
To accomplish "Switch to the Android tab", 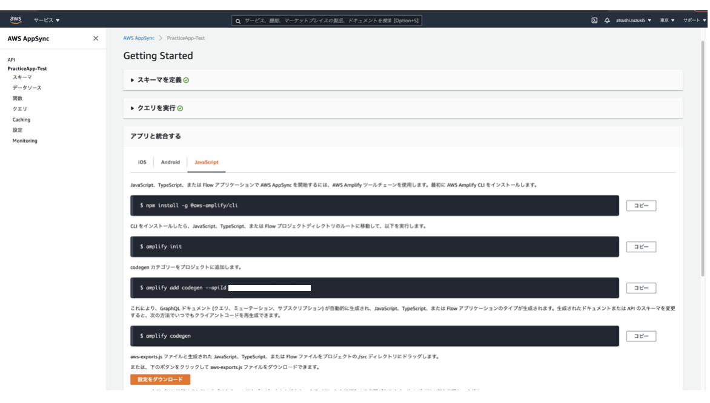I will click(170, 162).
